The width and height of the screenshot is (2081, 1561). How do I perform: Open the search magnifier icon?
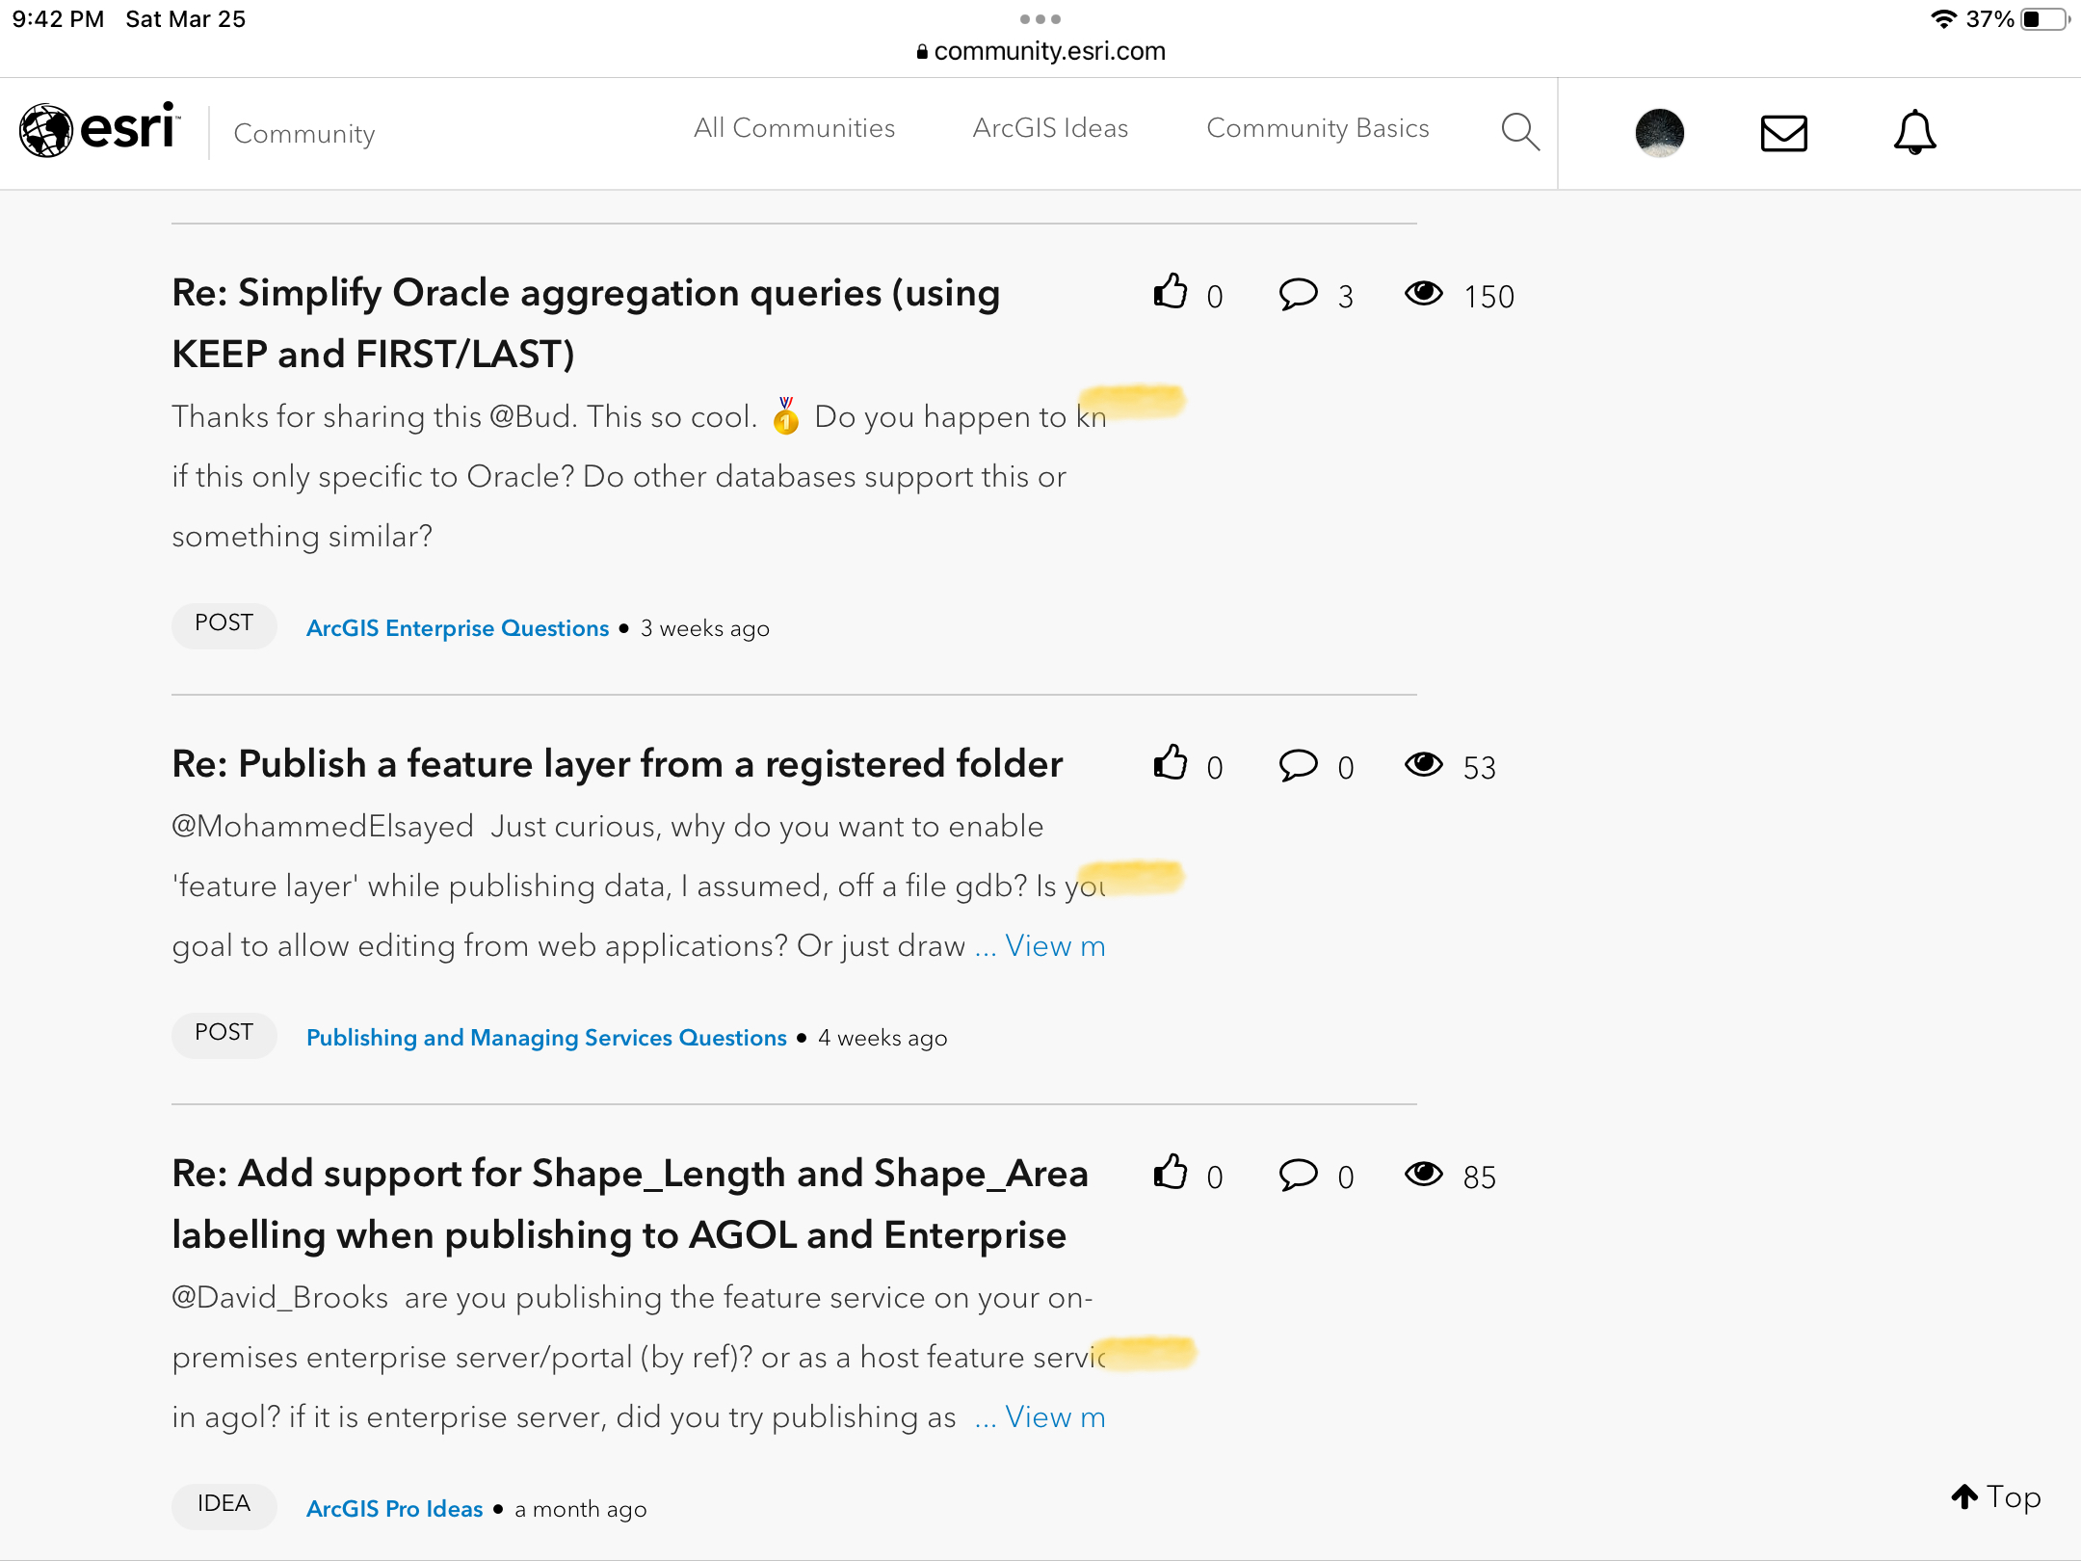[1519, 131]
